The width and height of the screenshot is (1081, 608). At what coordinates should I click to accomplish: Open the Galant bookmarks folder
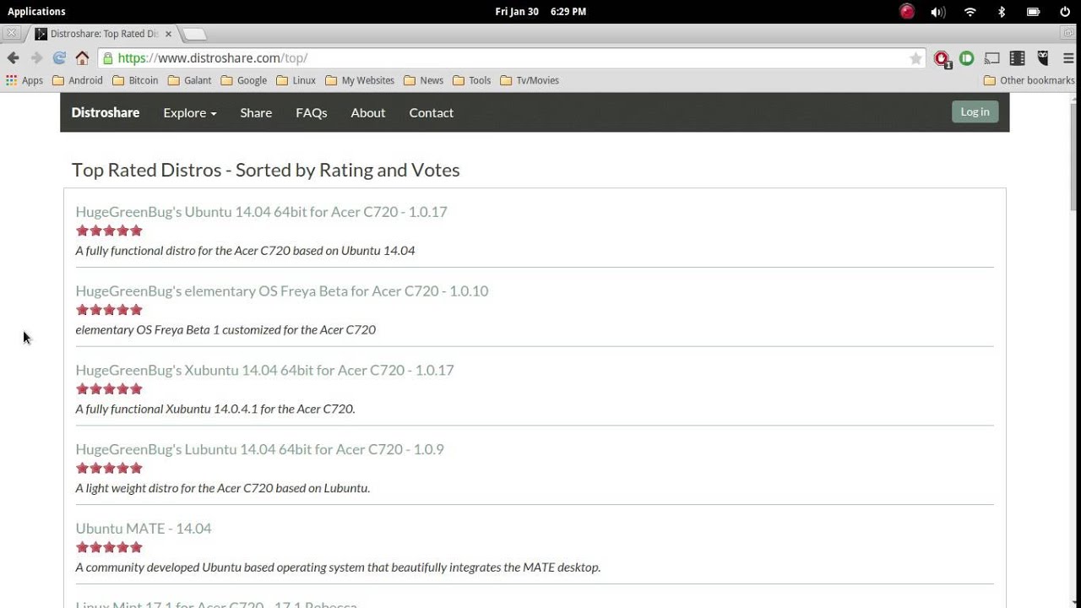(x=190, y=80)
